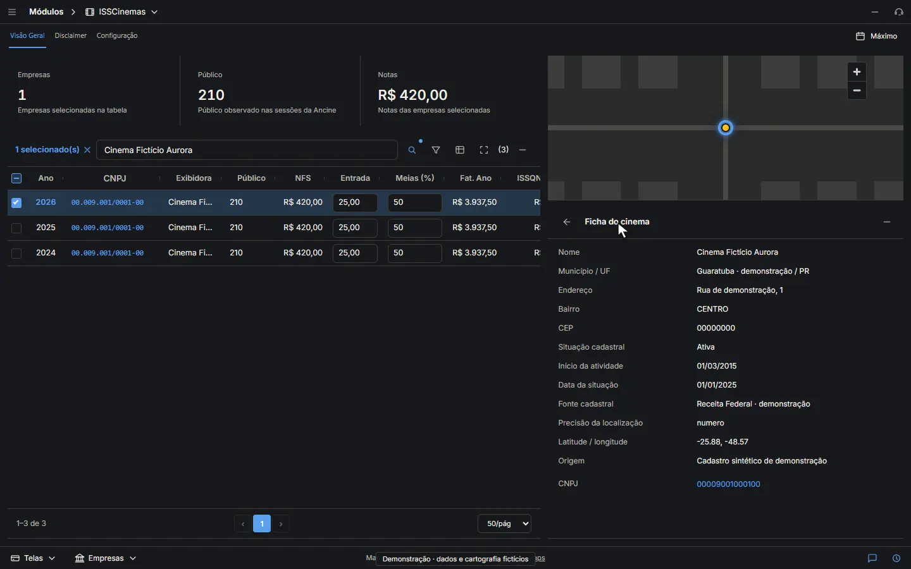Click the CNPJ link in 2025 row
The width and height of the screenshot is (911, 569).
(x=108, y=228)
